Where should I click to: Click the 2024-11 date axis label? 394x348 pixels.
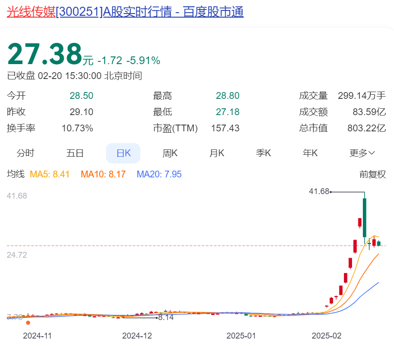point(37,336)
